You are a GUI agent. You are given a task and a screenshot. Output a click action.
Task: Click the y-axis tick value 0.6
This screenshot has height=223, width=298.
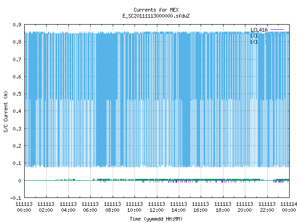point(17,77)
